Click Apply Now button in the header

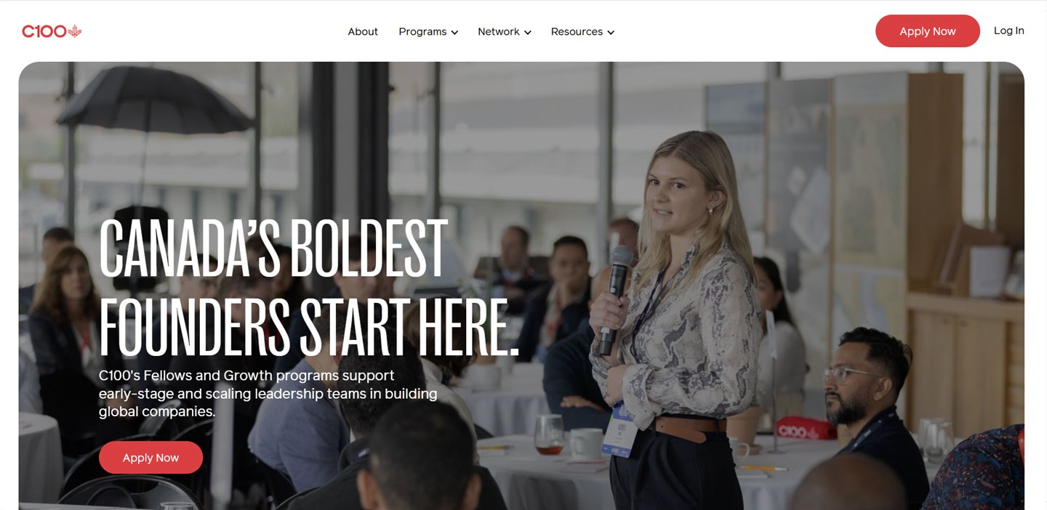click(x=928, y=31)
